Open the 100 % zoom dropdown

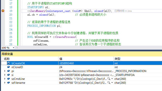tap(13, 48)
